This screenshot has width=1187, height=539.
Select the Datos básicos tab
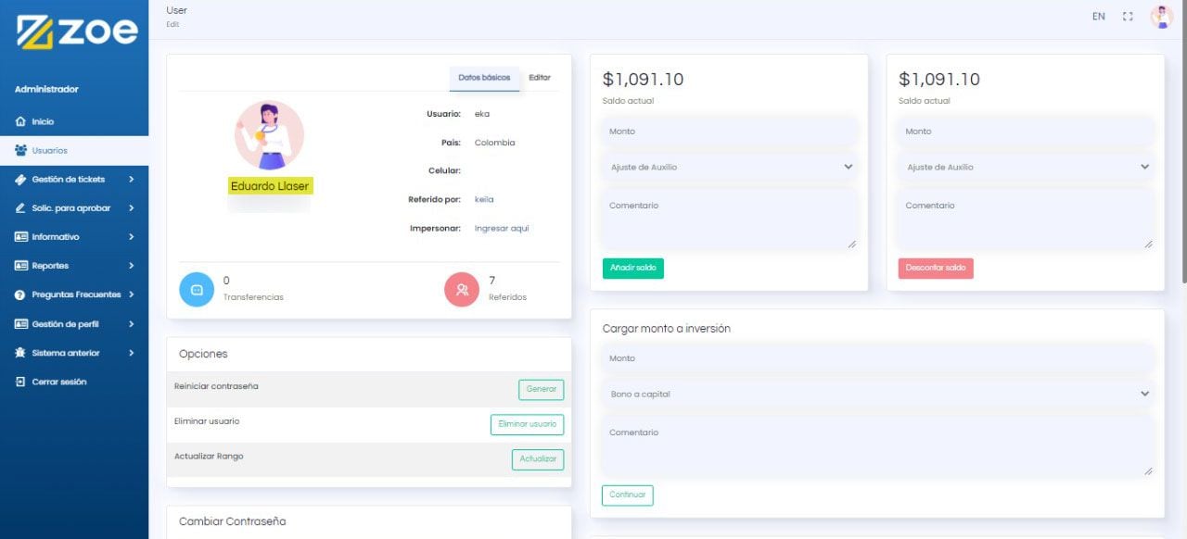coord(484,78)
